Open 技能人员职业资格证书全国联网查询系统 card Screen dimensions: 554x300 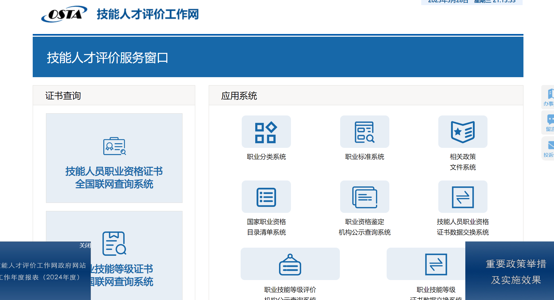point(114,158)
